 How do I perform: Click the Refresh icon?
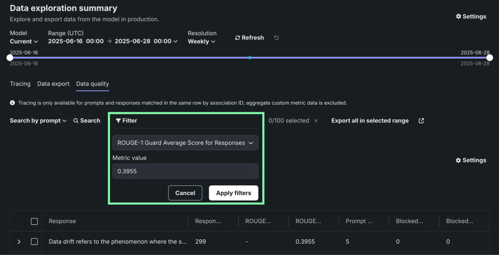[237, 38]
